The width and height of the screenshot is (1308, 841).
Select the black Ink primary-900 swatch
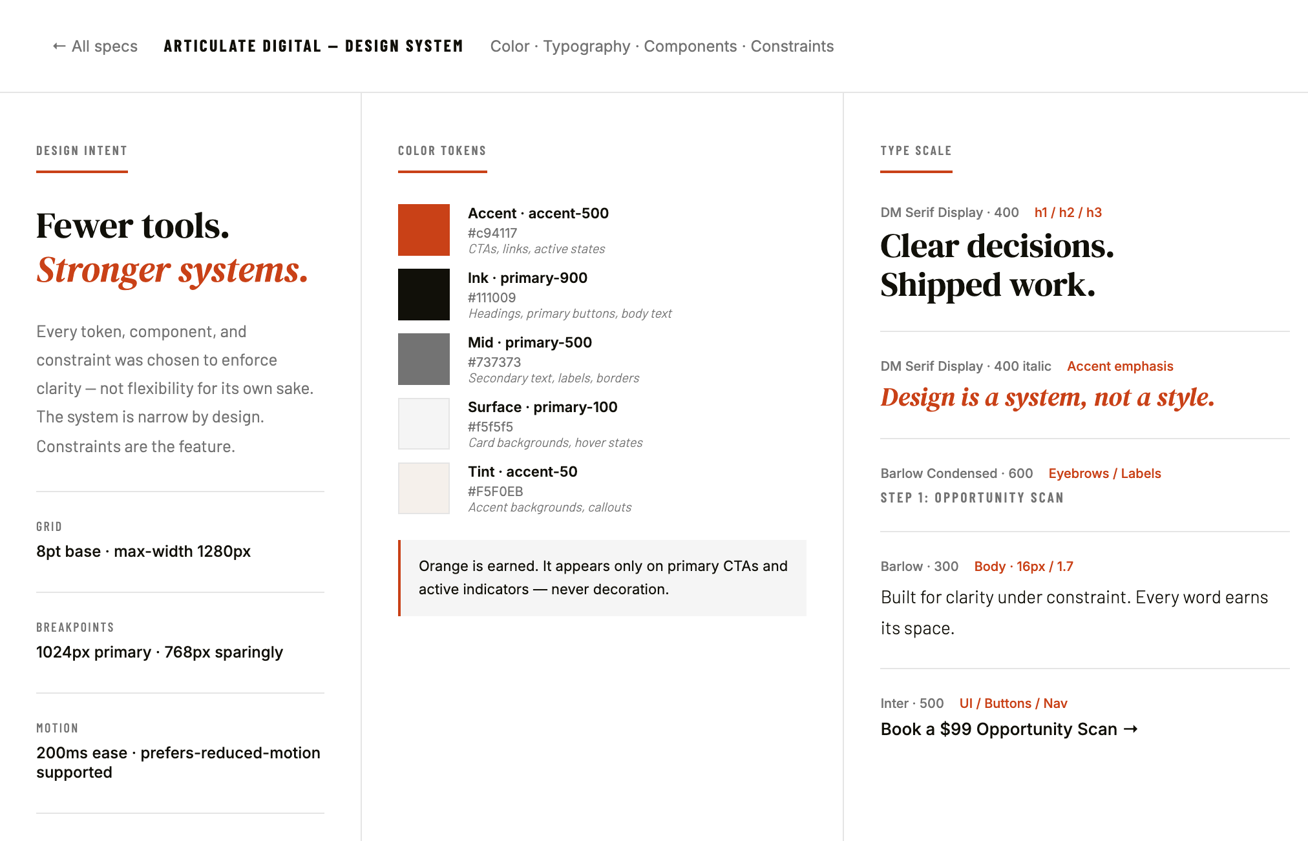pyautogui.click(x=424, y=295)
